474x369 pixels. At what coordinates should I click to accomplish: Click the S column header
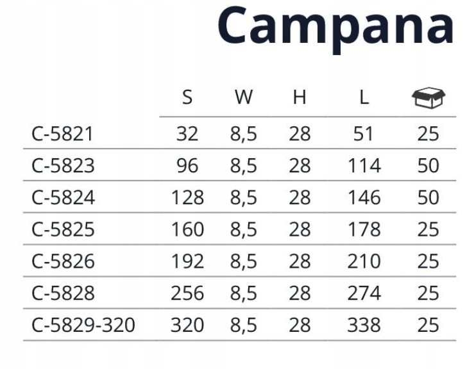tap(187, 97)
